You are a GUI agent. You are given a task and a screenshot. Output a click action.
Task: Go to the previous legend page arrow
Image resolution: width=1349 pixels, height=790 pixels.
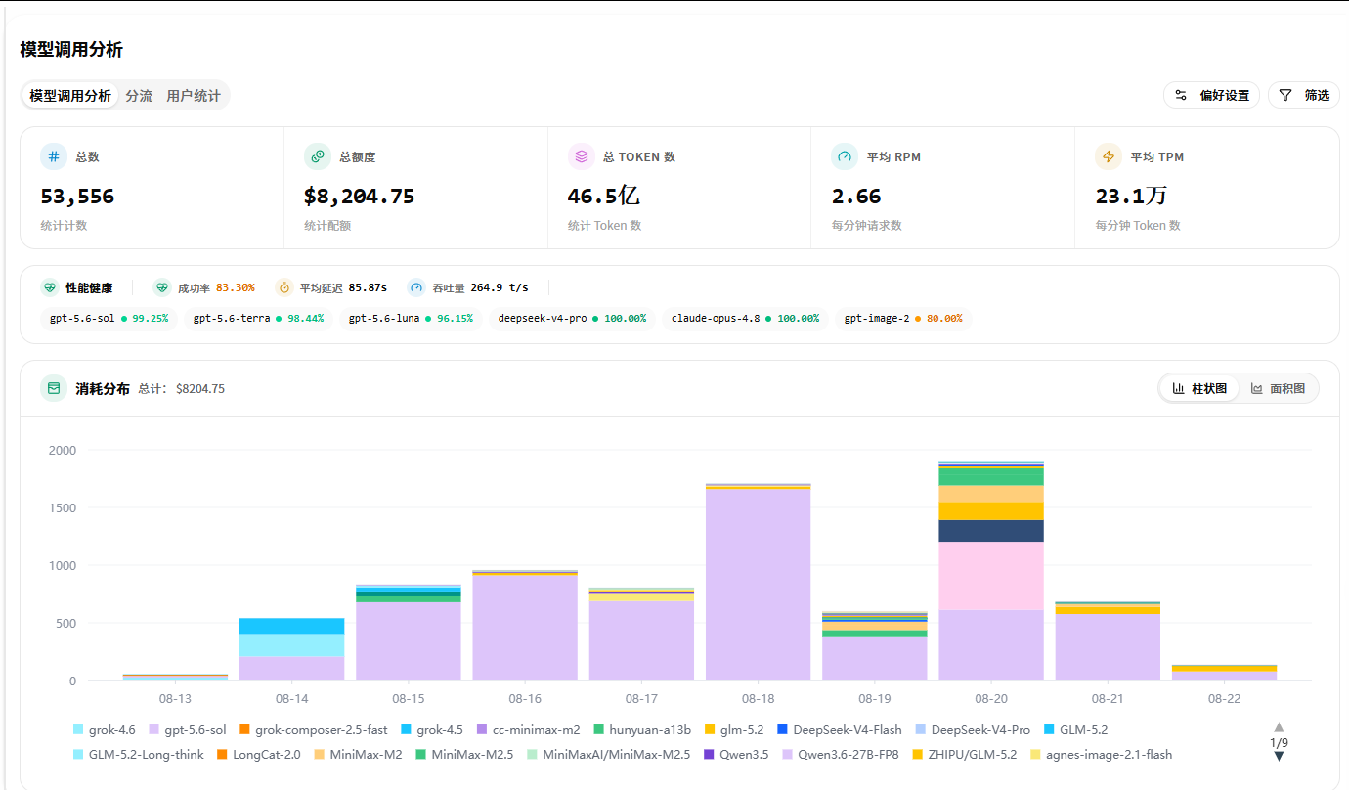[1279, 727]
